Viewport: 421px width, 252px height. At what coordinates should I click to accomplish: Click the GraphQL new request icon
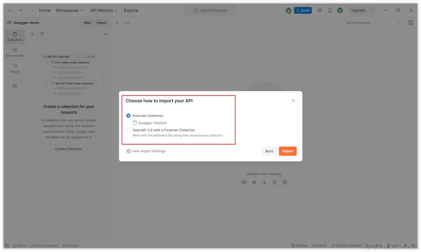click(x=254, y=183)
